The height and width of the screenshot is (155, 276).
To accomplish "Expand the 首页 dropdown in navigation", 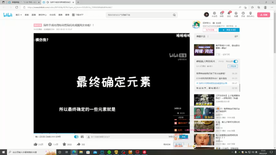I will click(x=19, y=15).
